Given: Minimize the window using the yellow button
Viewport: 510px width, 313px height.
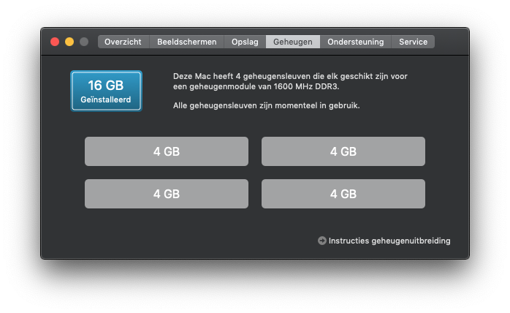Looking at the screenshot, I should click(x=69, y=42).
